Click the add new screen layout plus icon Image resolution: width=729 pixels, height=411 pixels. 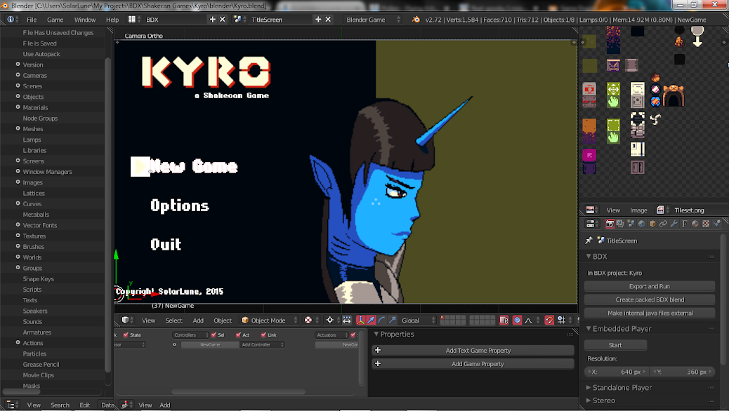[x=213, y=20]
